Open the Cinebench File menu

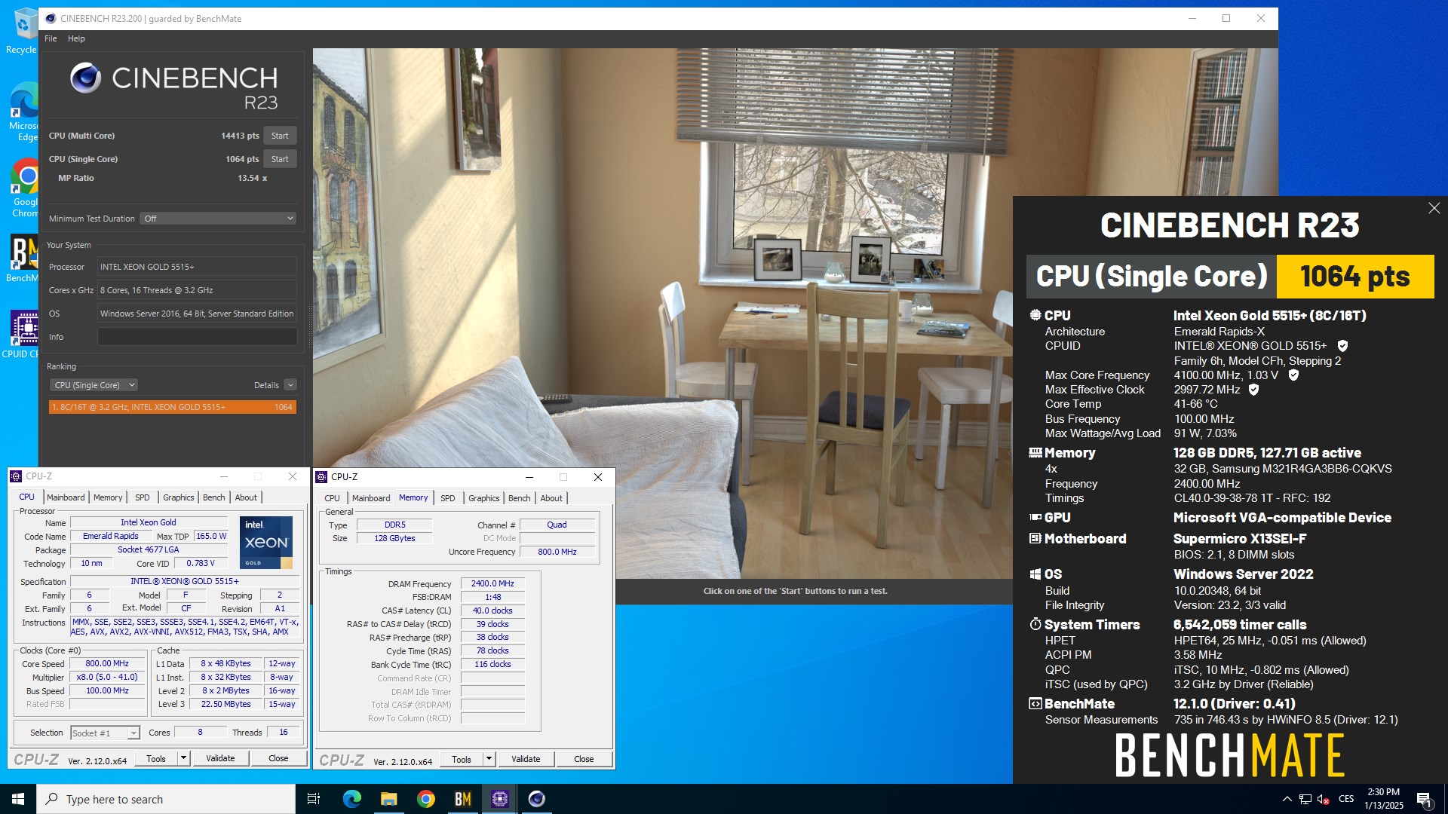pos(51,38)
